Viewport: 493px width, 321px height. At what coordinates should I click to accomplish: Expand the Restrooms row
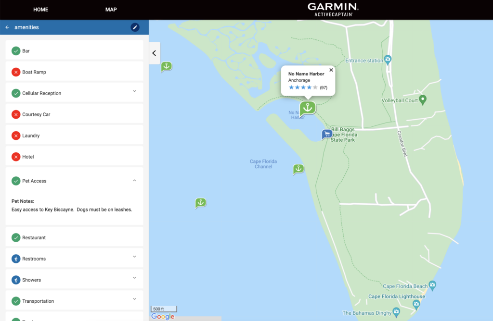coord(134,257)
